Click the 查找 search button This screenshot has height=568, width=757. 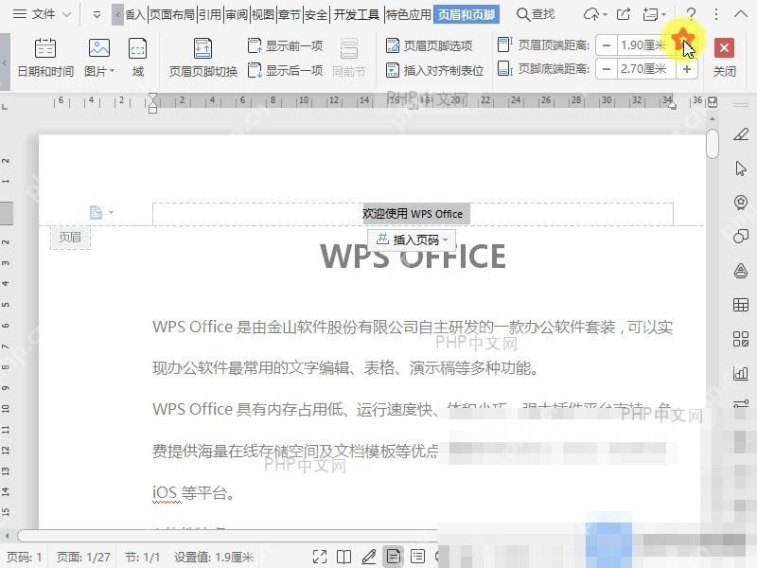pos(536,14)
